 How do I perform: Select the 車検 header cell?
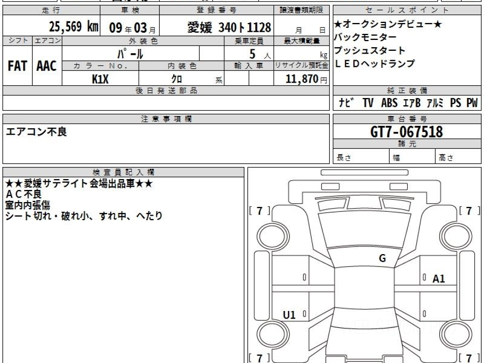pyautogui.click(x=130, y=10)
